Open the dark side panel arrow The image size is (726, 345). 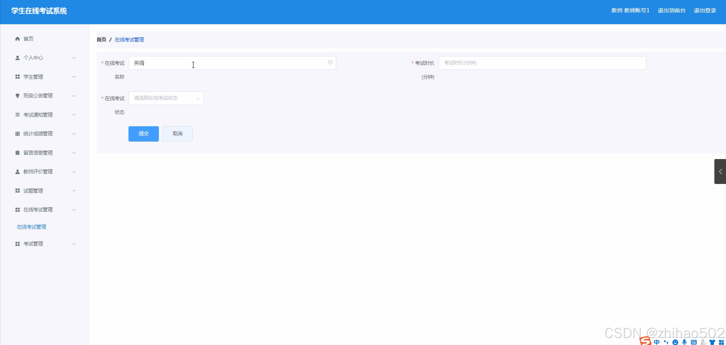[x=720, y=172]
